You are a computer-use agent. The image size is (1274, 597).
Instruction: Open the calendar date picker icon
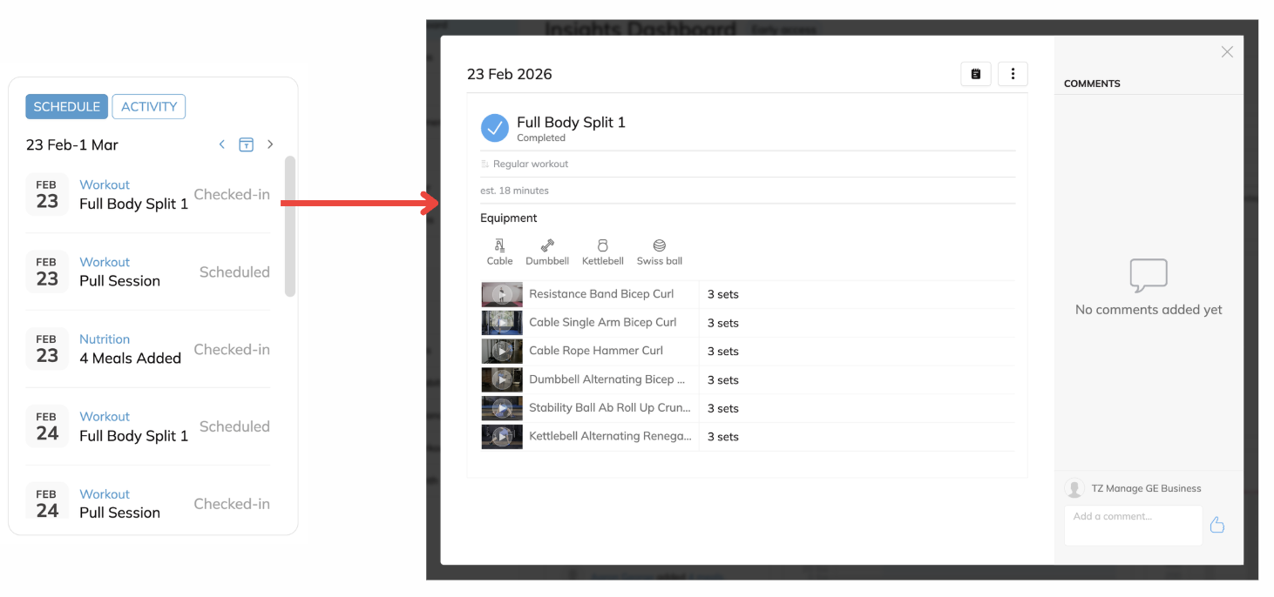point(247,144)
